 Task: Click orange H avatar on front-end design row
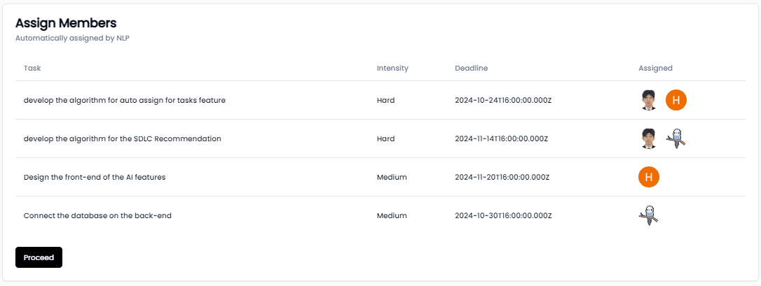649,177
